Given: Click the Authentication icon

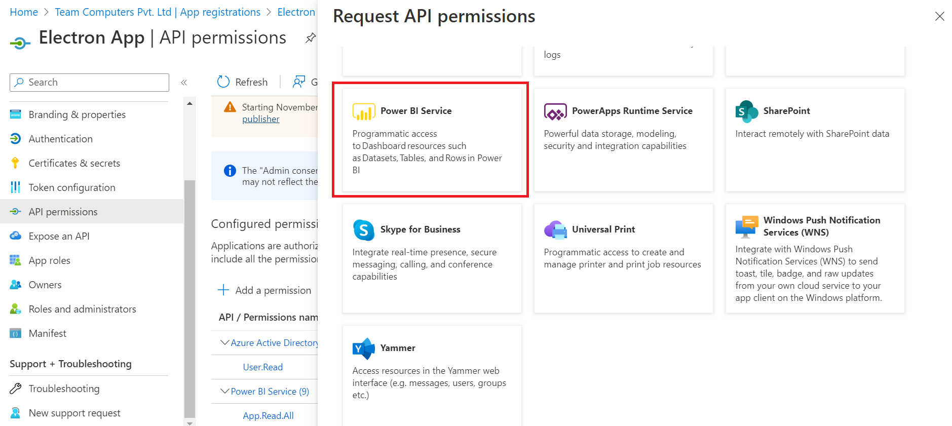Looking at the screenshot, I should click(x=16, y=139).
